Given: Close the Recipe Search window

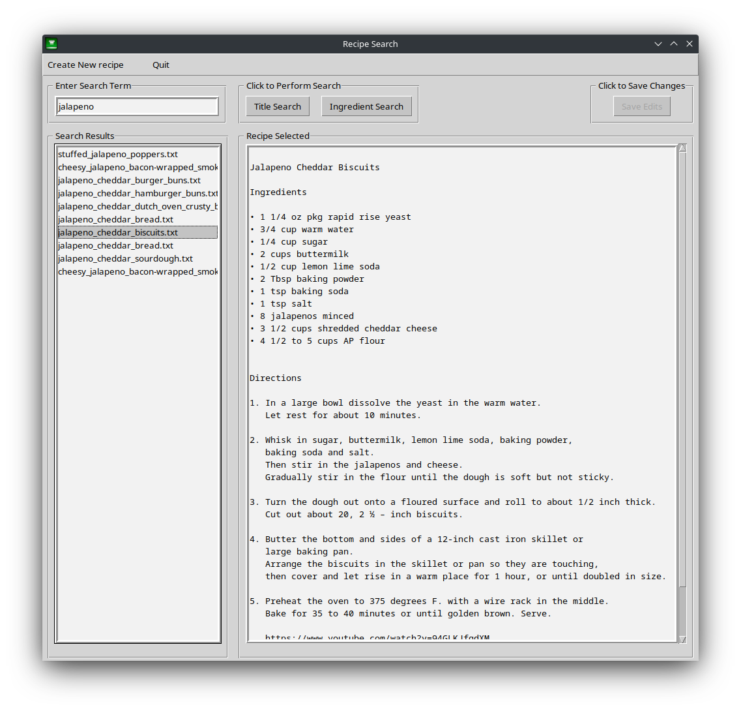Looking at the screenshot, I should [690, 44].
